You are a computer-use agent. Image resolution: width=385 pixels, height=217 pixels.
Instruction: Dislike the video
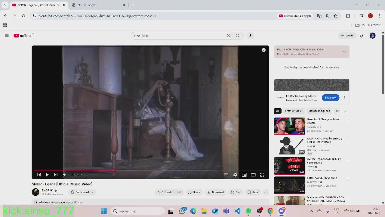coord(179,192)
